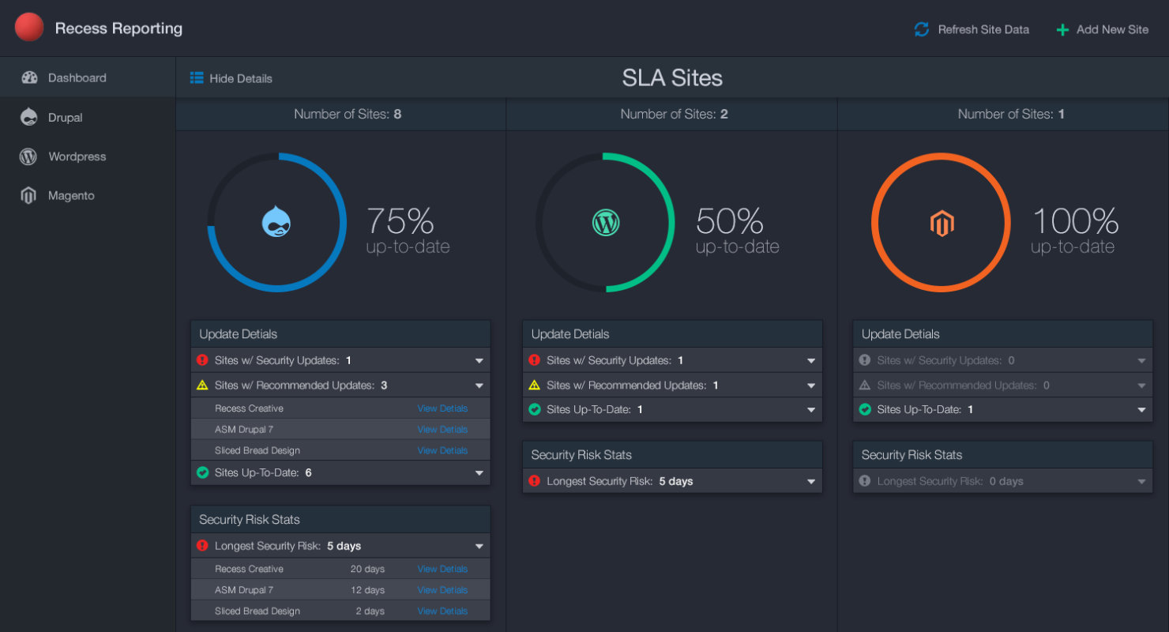Click the red alert icon for WordPress security updates
The height and width of the screenshot is (632, 1169).
(x=534, y=360)
